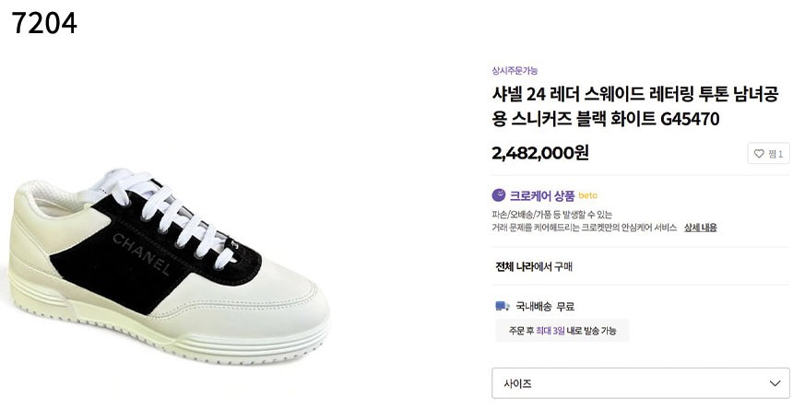Viewport: 793px width, 410px height.
Task: Click the 2,482,000원 price
Action: point(540,152)
